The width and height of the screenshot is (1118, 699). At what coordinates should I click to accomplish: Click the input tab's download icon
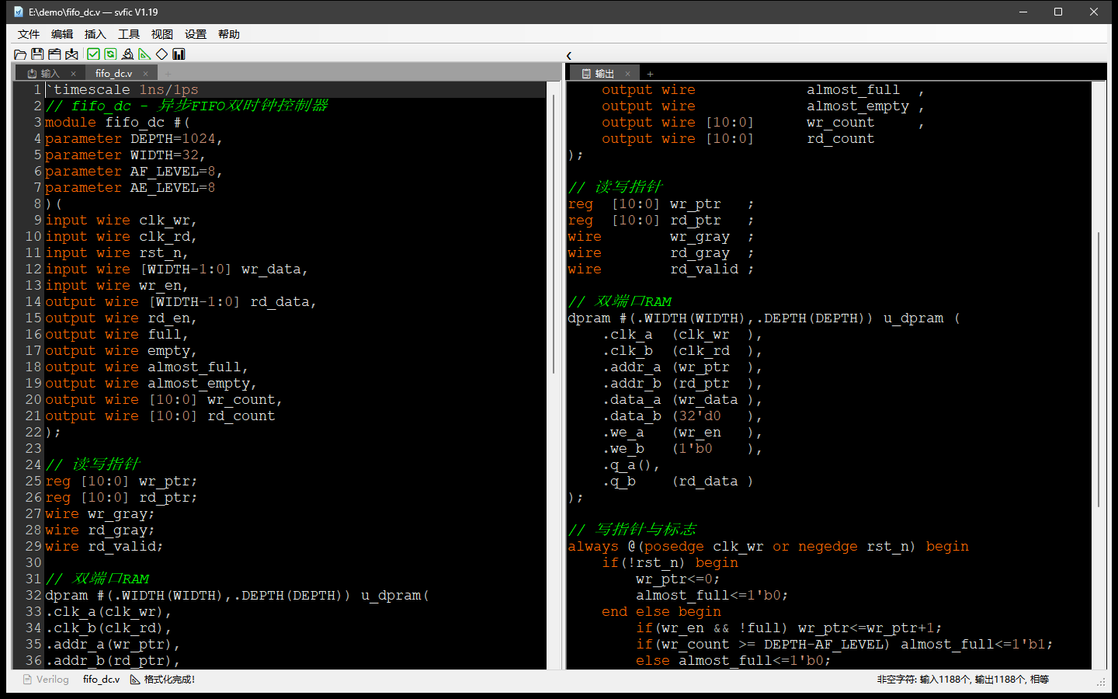(x=32, y=74)
